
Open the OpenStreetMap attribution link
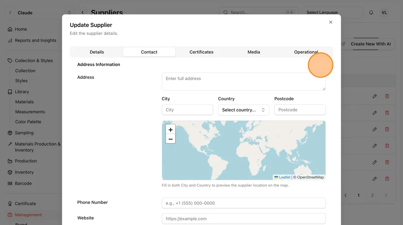click(311, 177)
